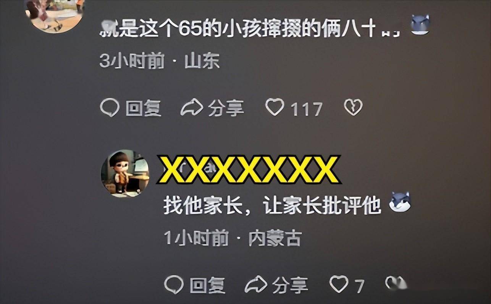Open the cartoon boy avatar of the 内蒙古 replier
This screenshot has height=304, width=491.
click(125, 173)
